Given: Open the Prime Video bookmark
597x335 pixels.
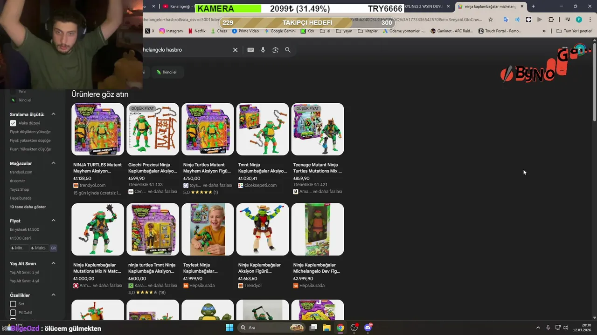Looking at the screenshot, I should (245, 31).
